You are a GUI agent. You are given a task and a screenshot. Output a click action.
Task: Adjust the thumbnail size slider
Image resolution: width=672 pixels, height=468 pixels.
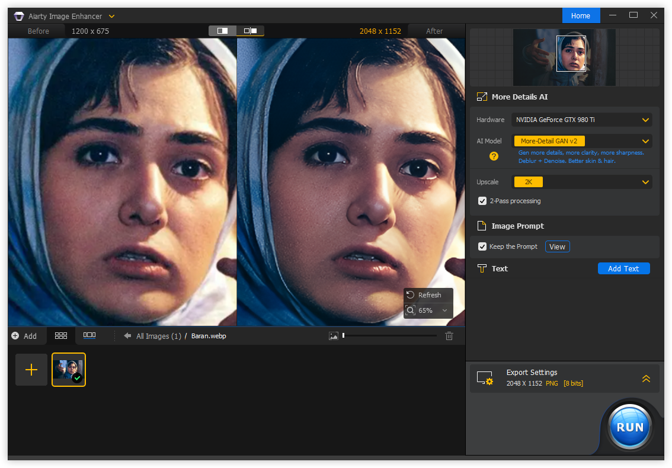point(389,335)
